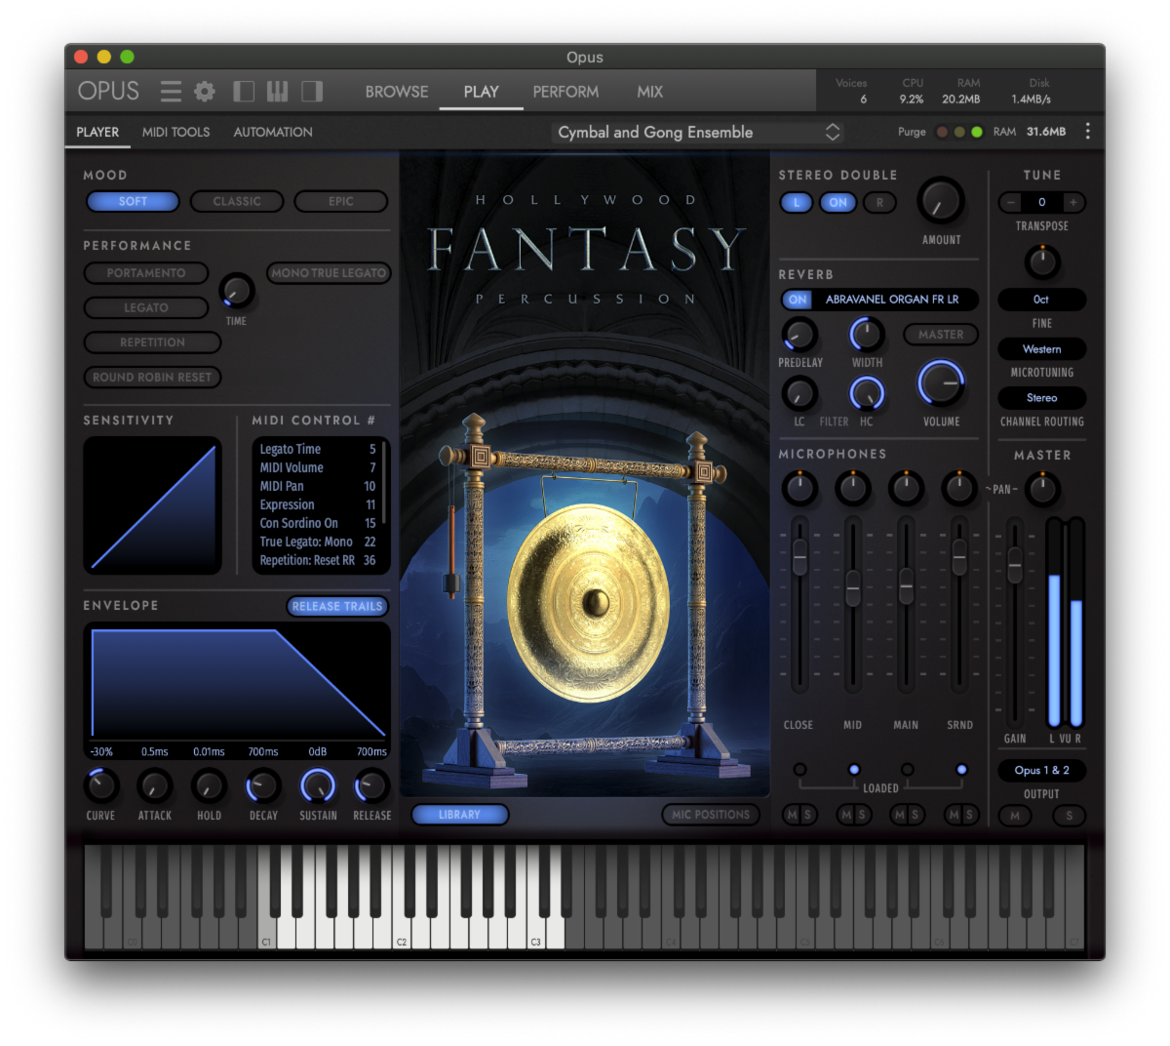Switch to the BROWSE tab
Image resolution: width=1170 pixels, height=1046 pixels.
(x=397, y=92)
